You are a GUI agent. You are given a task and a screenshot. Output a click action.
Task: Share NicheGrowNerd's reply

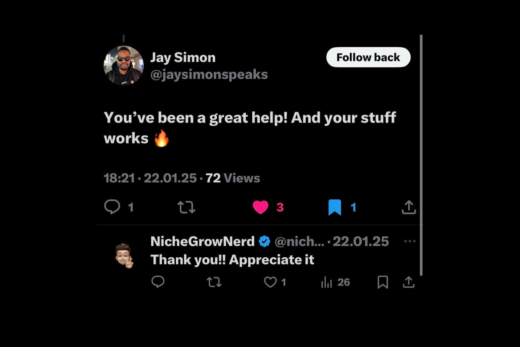coord(409,282)
